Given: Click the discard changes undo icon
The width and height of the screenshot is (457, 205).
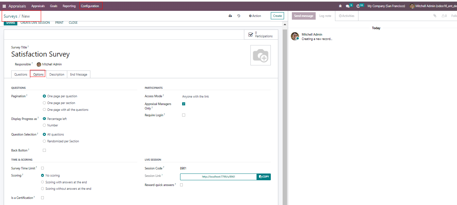Looking at the screenshot, I should (239, 16).
